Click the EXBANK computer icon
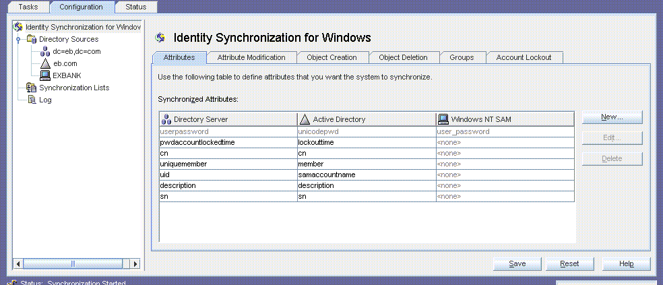Image resolution: width=663 pixels, height=285 pixels. pos(45,75)
